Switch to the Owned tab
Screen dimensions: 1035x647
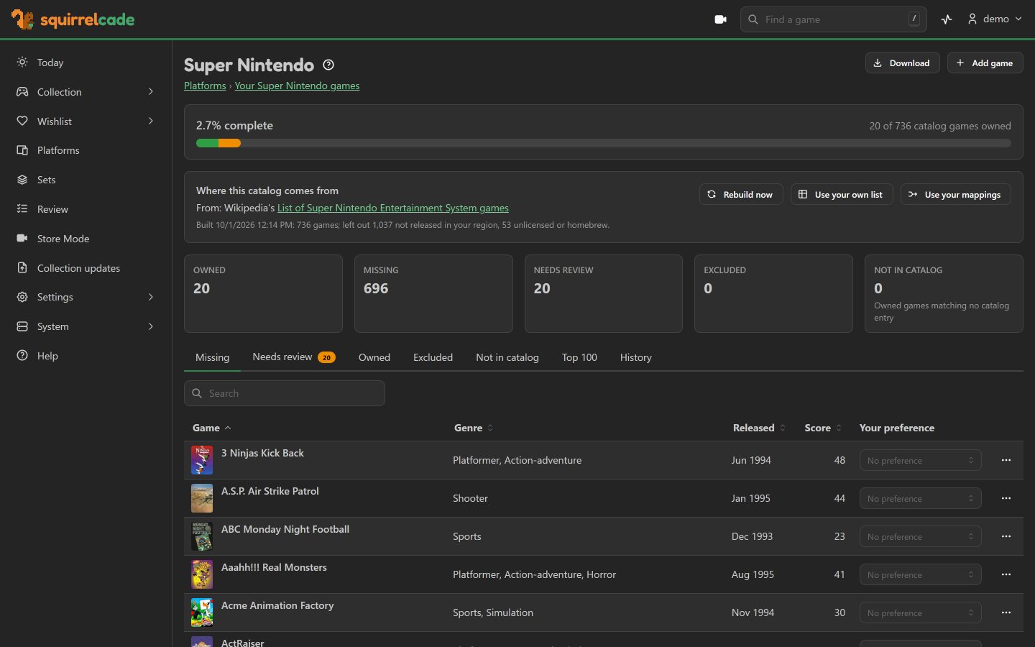pos(374,357)
